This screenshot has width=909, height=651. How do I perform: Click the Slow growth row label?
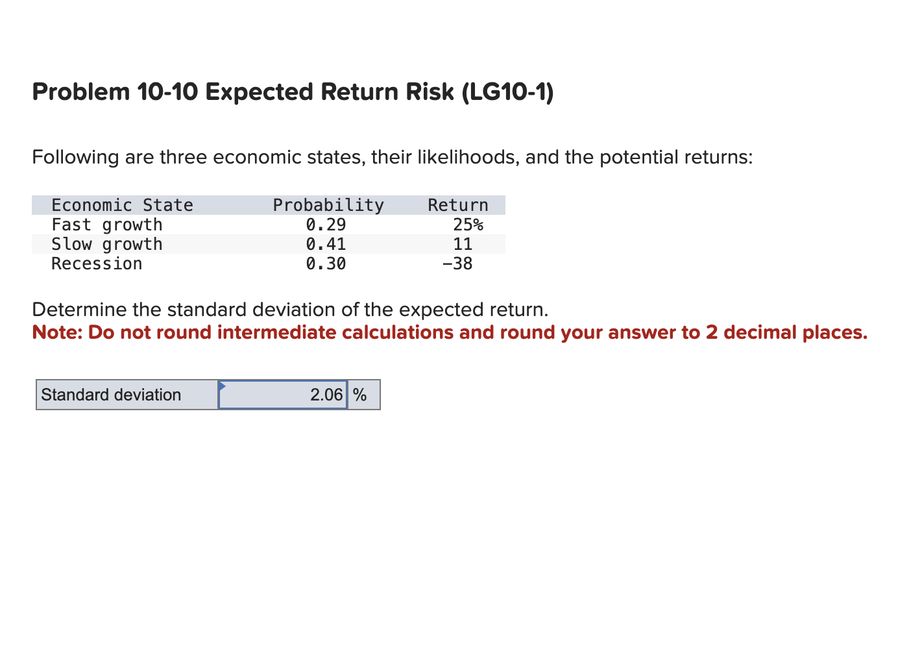[107, 244]
